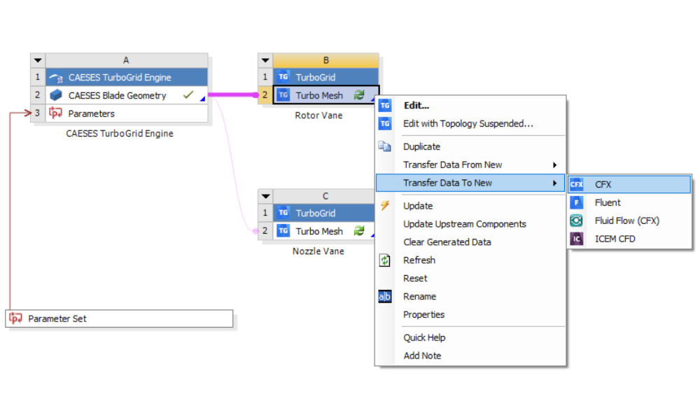
Task: Click the green checkmark on CAESES Blade Geometry
Action: (x=188, y=95)
